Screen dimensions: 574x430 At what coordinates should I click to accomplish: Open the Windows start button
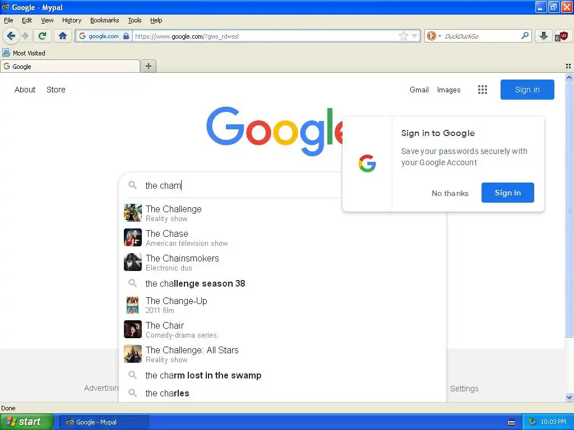coord(27,422)
